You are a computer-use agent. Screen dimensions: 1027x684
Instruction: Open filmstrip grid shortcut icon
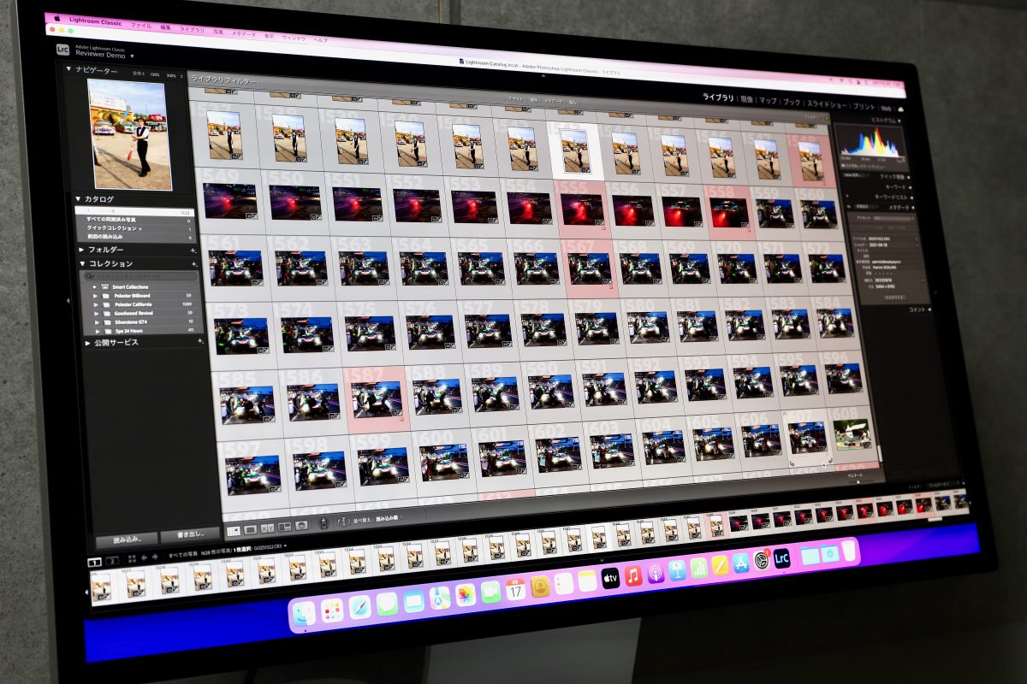131,558
